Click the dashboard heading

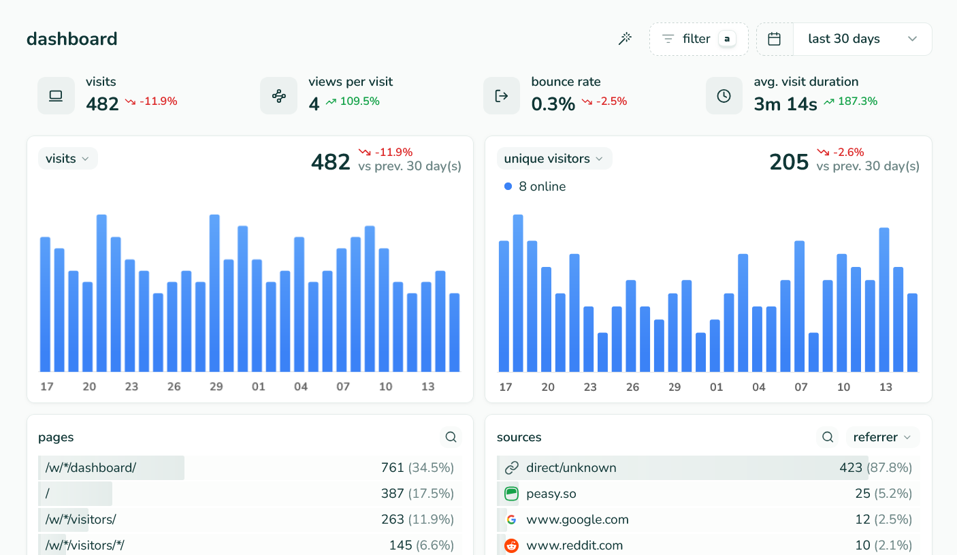pos(72,39)
